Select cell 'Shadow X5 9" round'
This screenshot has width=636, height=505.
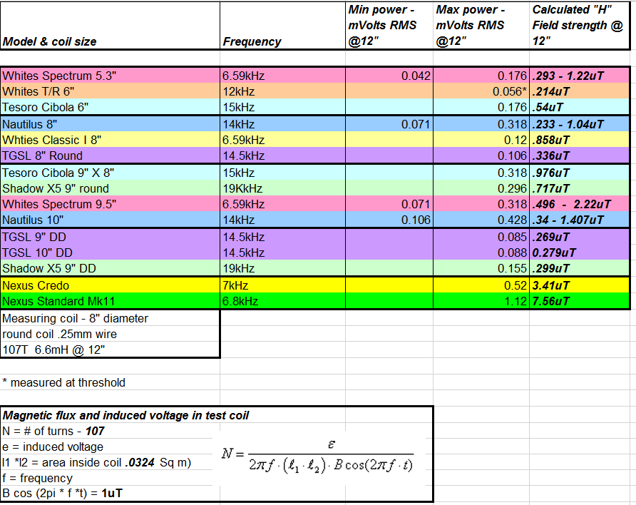[111, 188]
